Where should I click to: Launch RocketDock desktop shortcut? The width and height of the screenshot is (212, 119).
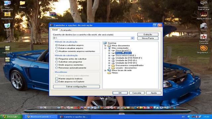[x=7, y=16]
